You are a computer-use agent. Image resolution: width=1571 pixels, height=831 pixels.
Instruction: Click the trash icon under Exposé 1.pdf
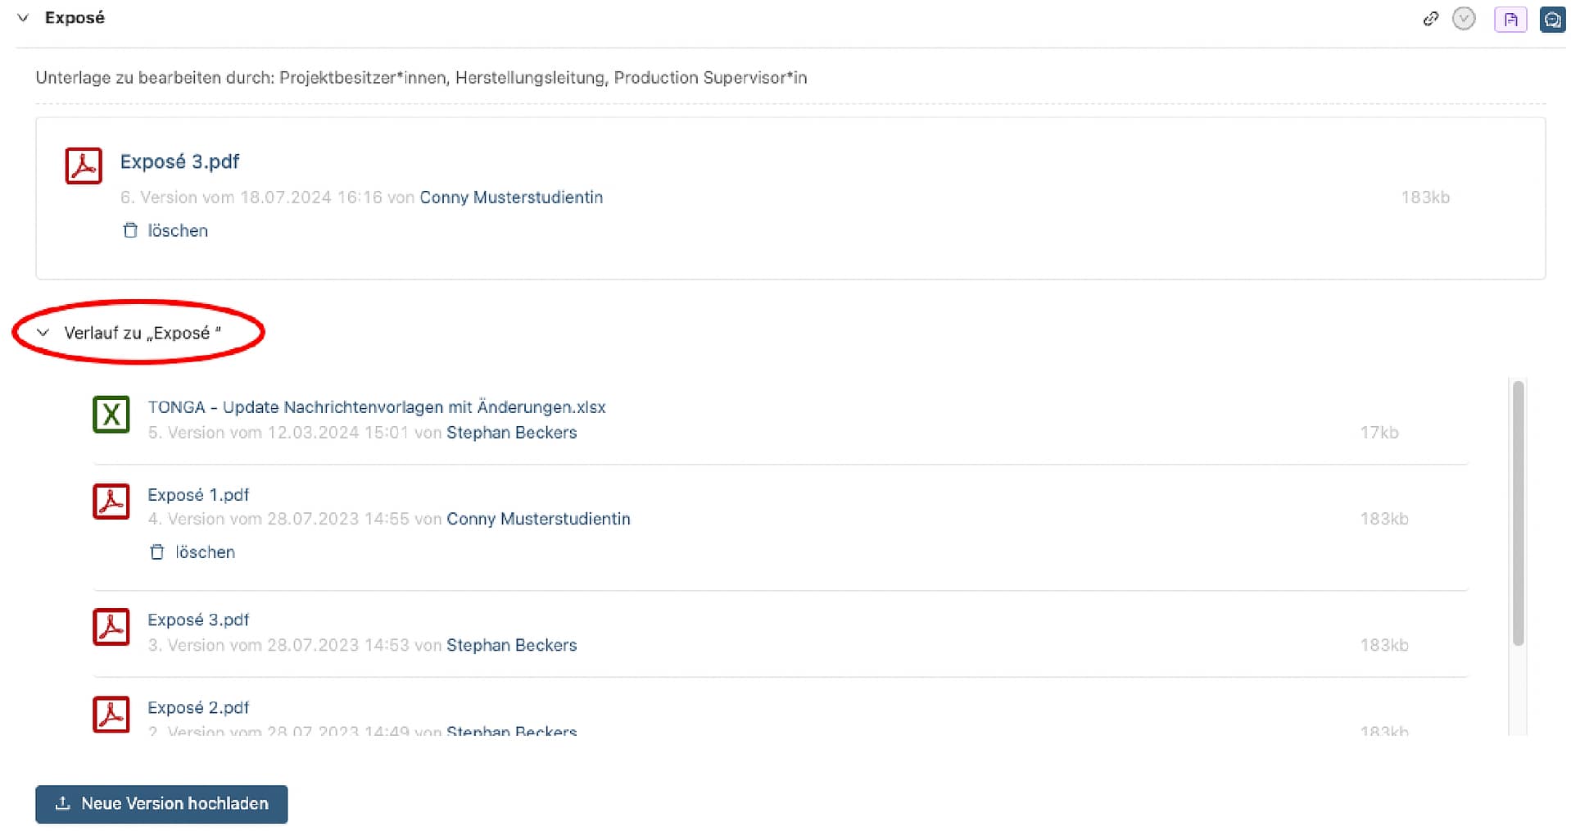coord(157,552)
